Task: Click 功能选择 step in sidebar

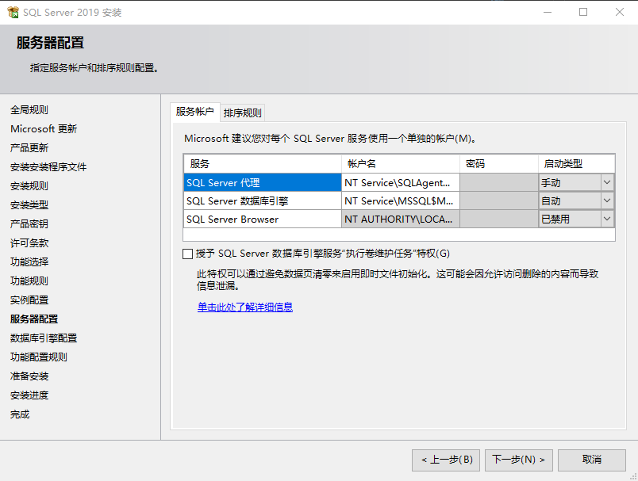Action: pos(29,261)
